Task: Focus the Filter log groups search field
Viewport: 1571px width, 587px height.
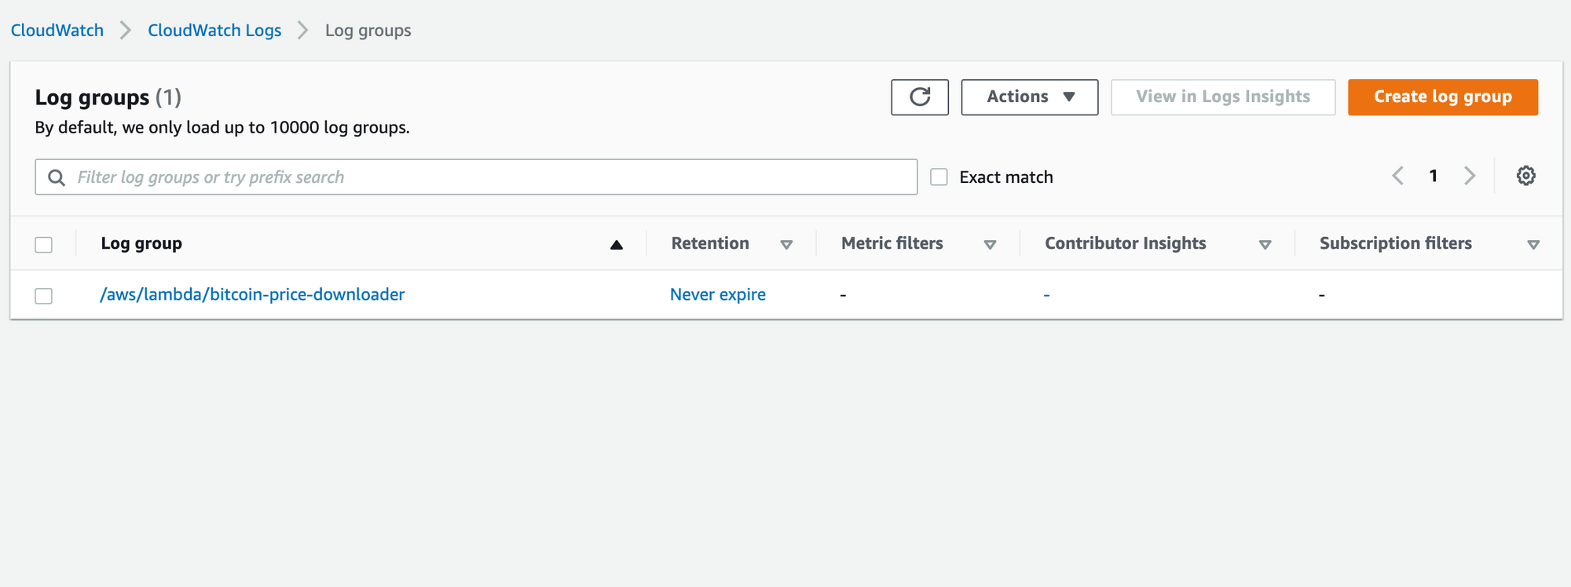Action: (476, 177)
